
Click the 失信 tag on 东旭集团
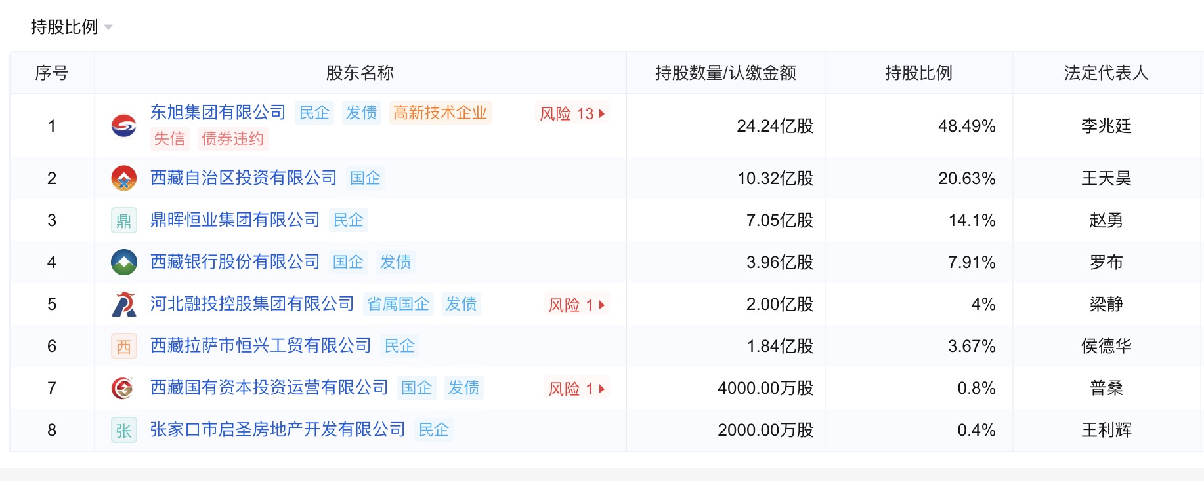(x=169, y=139)
